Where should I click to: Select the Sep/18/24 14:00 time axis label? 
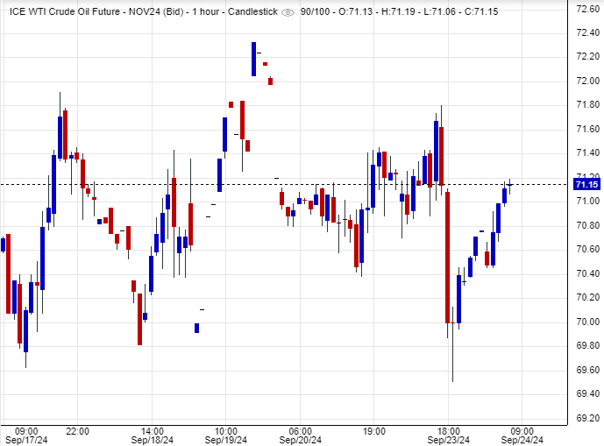click(x=152, y=435)
